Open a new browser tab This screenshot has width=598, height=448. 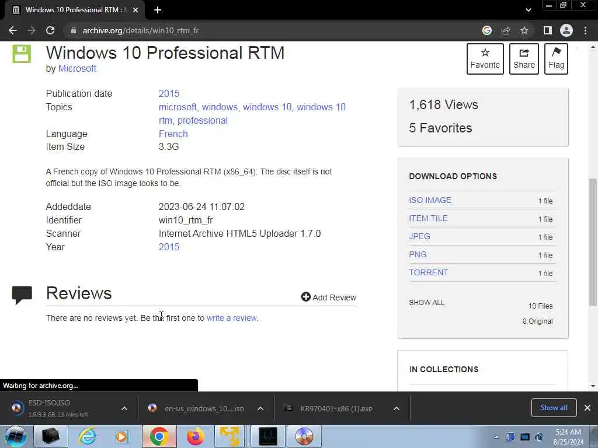click(158, 10)
